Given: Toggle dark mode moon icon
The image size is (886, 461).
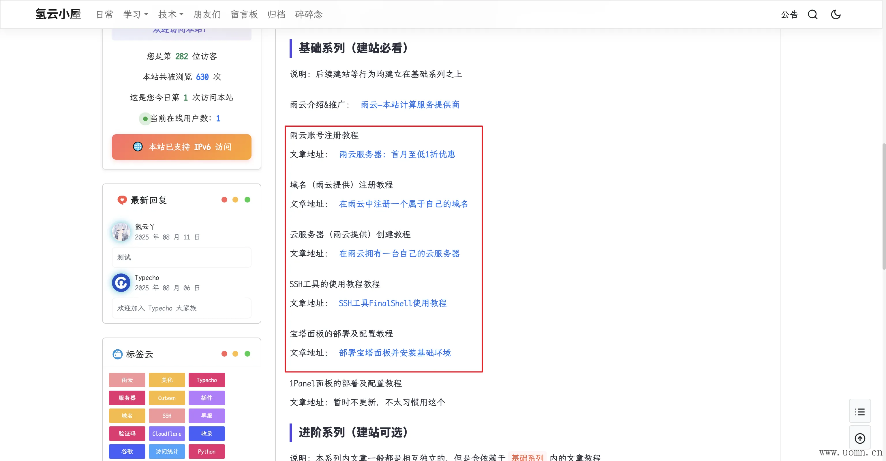Looking at the screenshot, I should point(836,14).
